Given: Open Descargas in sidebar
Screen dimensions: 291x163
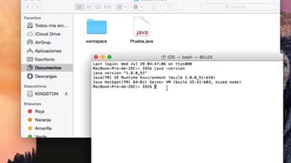Looking at the screenshot, I should (x=47, y=77).
